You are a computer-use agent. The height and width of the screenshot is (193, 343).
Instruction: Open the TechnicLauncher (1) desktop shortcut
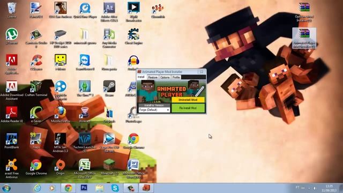85,143
